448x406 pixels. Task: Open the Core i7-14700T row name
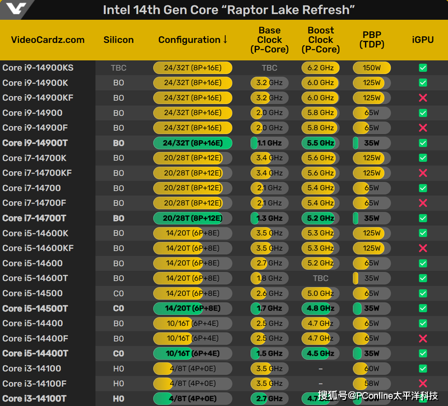point(34,218)
